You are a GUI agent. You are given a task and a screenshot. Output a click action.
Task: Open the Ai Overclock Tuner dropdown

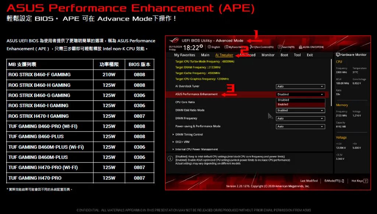[x=300, y=86]
